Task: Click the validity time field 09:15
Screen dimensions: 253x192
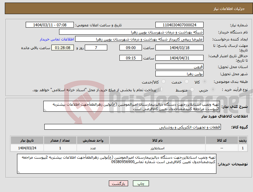Action: (x=131, y=58)
